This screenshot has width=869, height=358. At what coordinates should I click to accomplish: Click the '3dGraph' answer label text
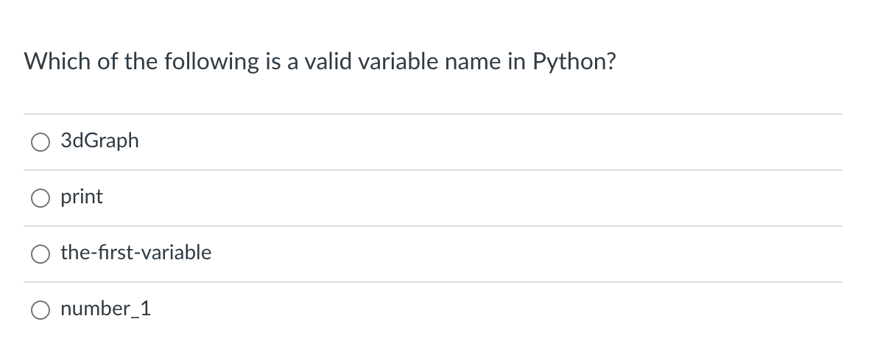click(x=99, y=141)
